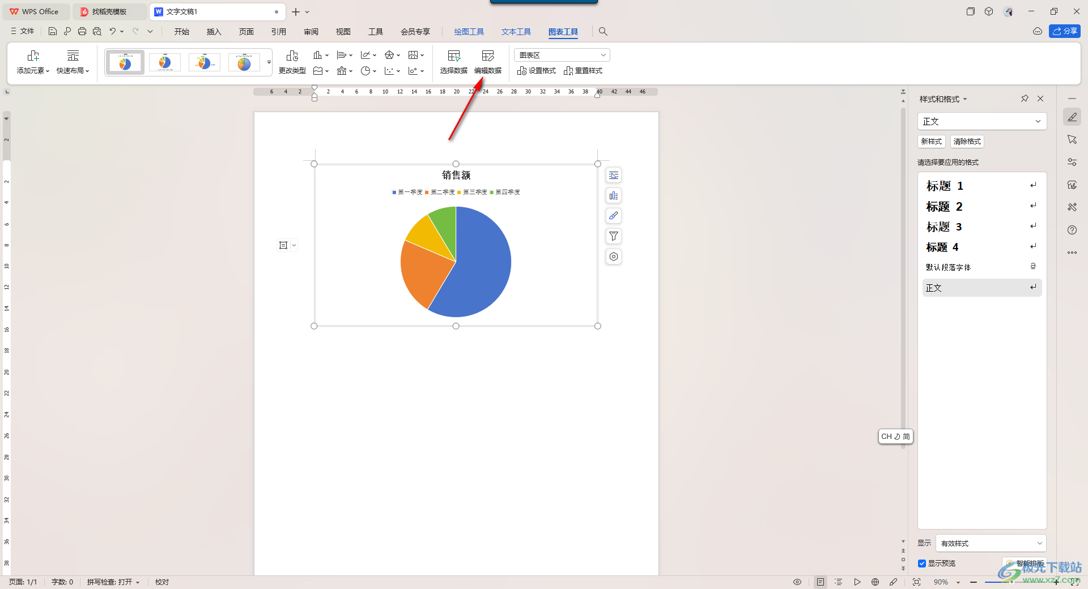Click Change Chart Type (更改类型)
Viewport: 1088px width, 589px height.
pos(292,62)
